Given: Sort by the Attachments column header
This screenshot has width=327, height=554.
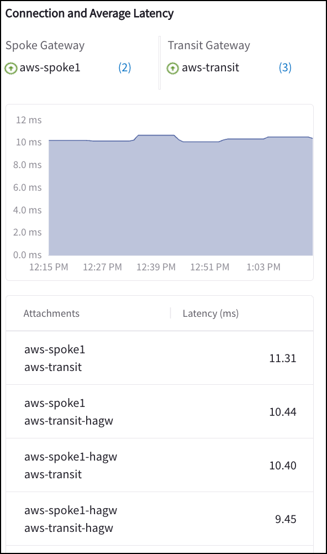Looking at the screenshot, I should pos(51,313).
